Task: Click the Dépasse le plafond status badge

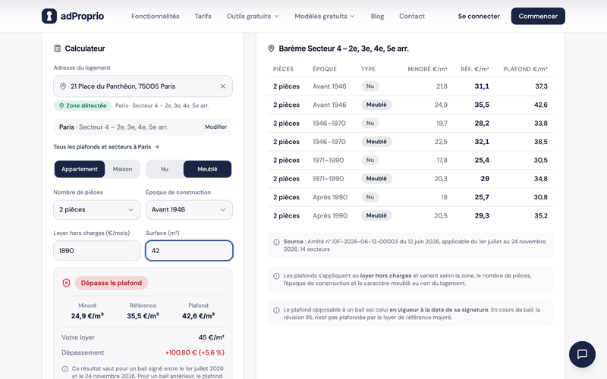Action: point(111,283)
